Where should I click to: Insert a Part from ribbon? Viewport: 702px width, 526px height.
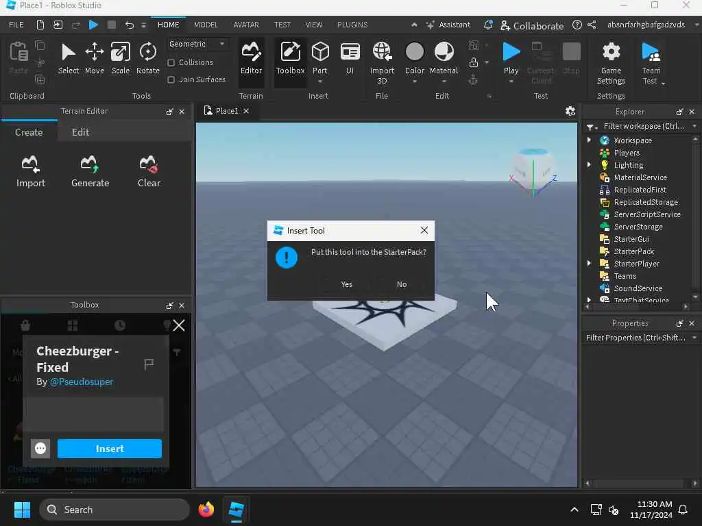pos(319,58)
